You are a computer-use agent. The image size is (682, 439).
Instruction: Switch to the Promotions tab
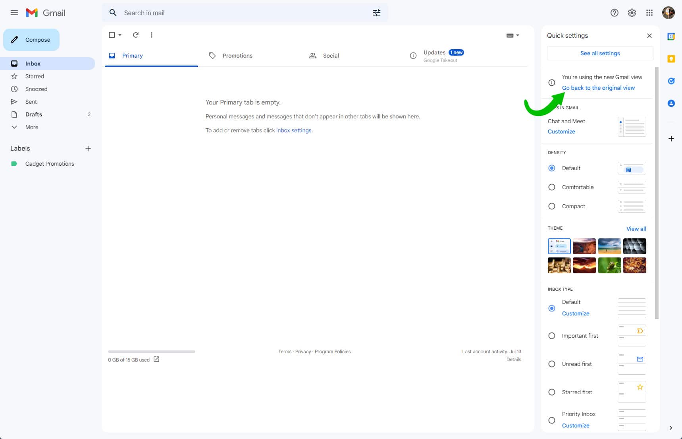coord(237,56)
